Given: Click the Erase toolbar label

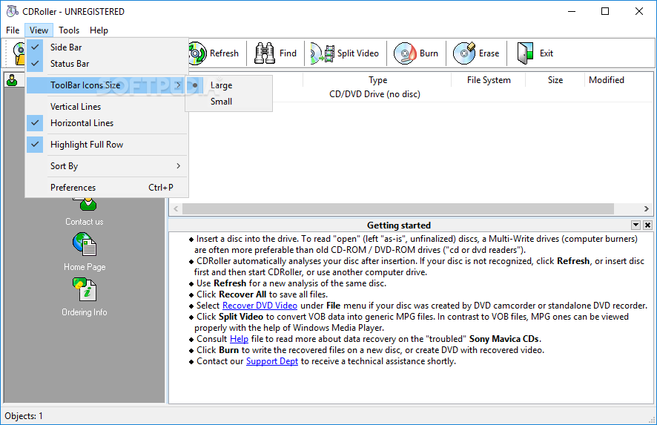Looking at the screenshot, I should [x=489, y=53].
